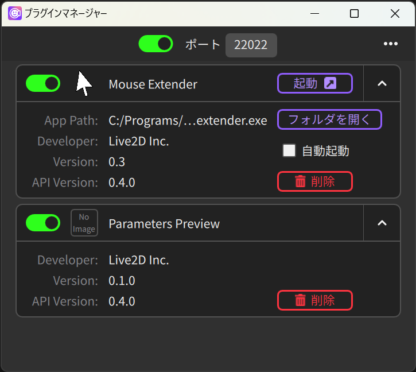Open the three-dot more options menu

391,44
